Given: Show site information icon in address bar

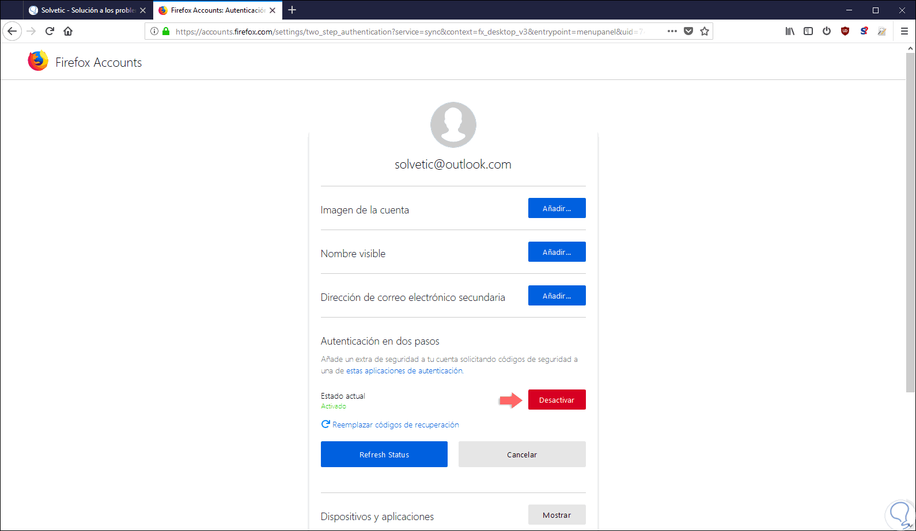Looking at the screenshot, I should pos(154,32).
